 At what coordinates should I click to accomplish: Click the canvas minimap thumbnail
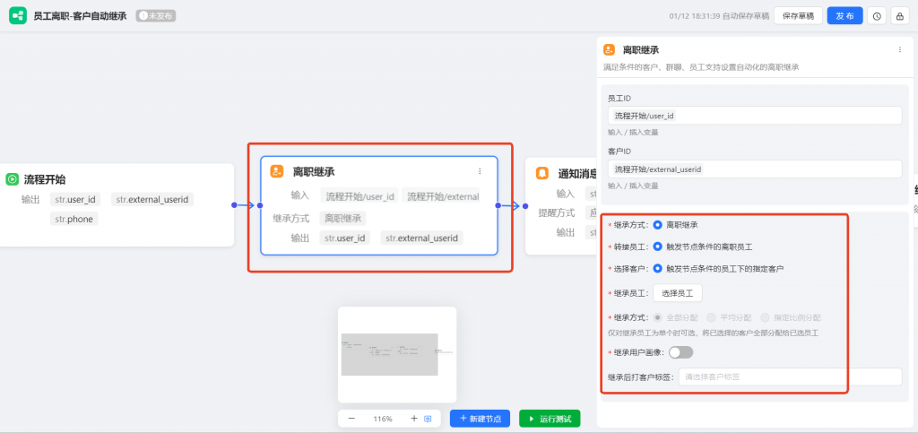click(x=397, y=355)
